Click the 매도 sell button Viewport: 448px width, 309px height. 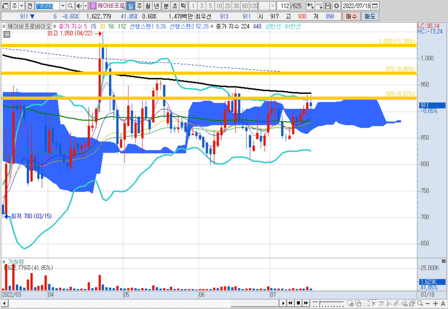pyautogui.click(x=370, y=16)
